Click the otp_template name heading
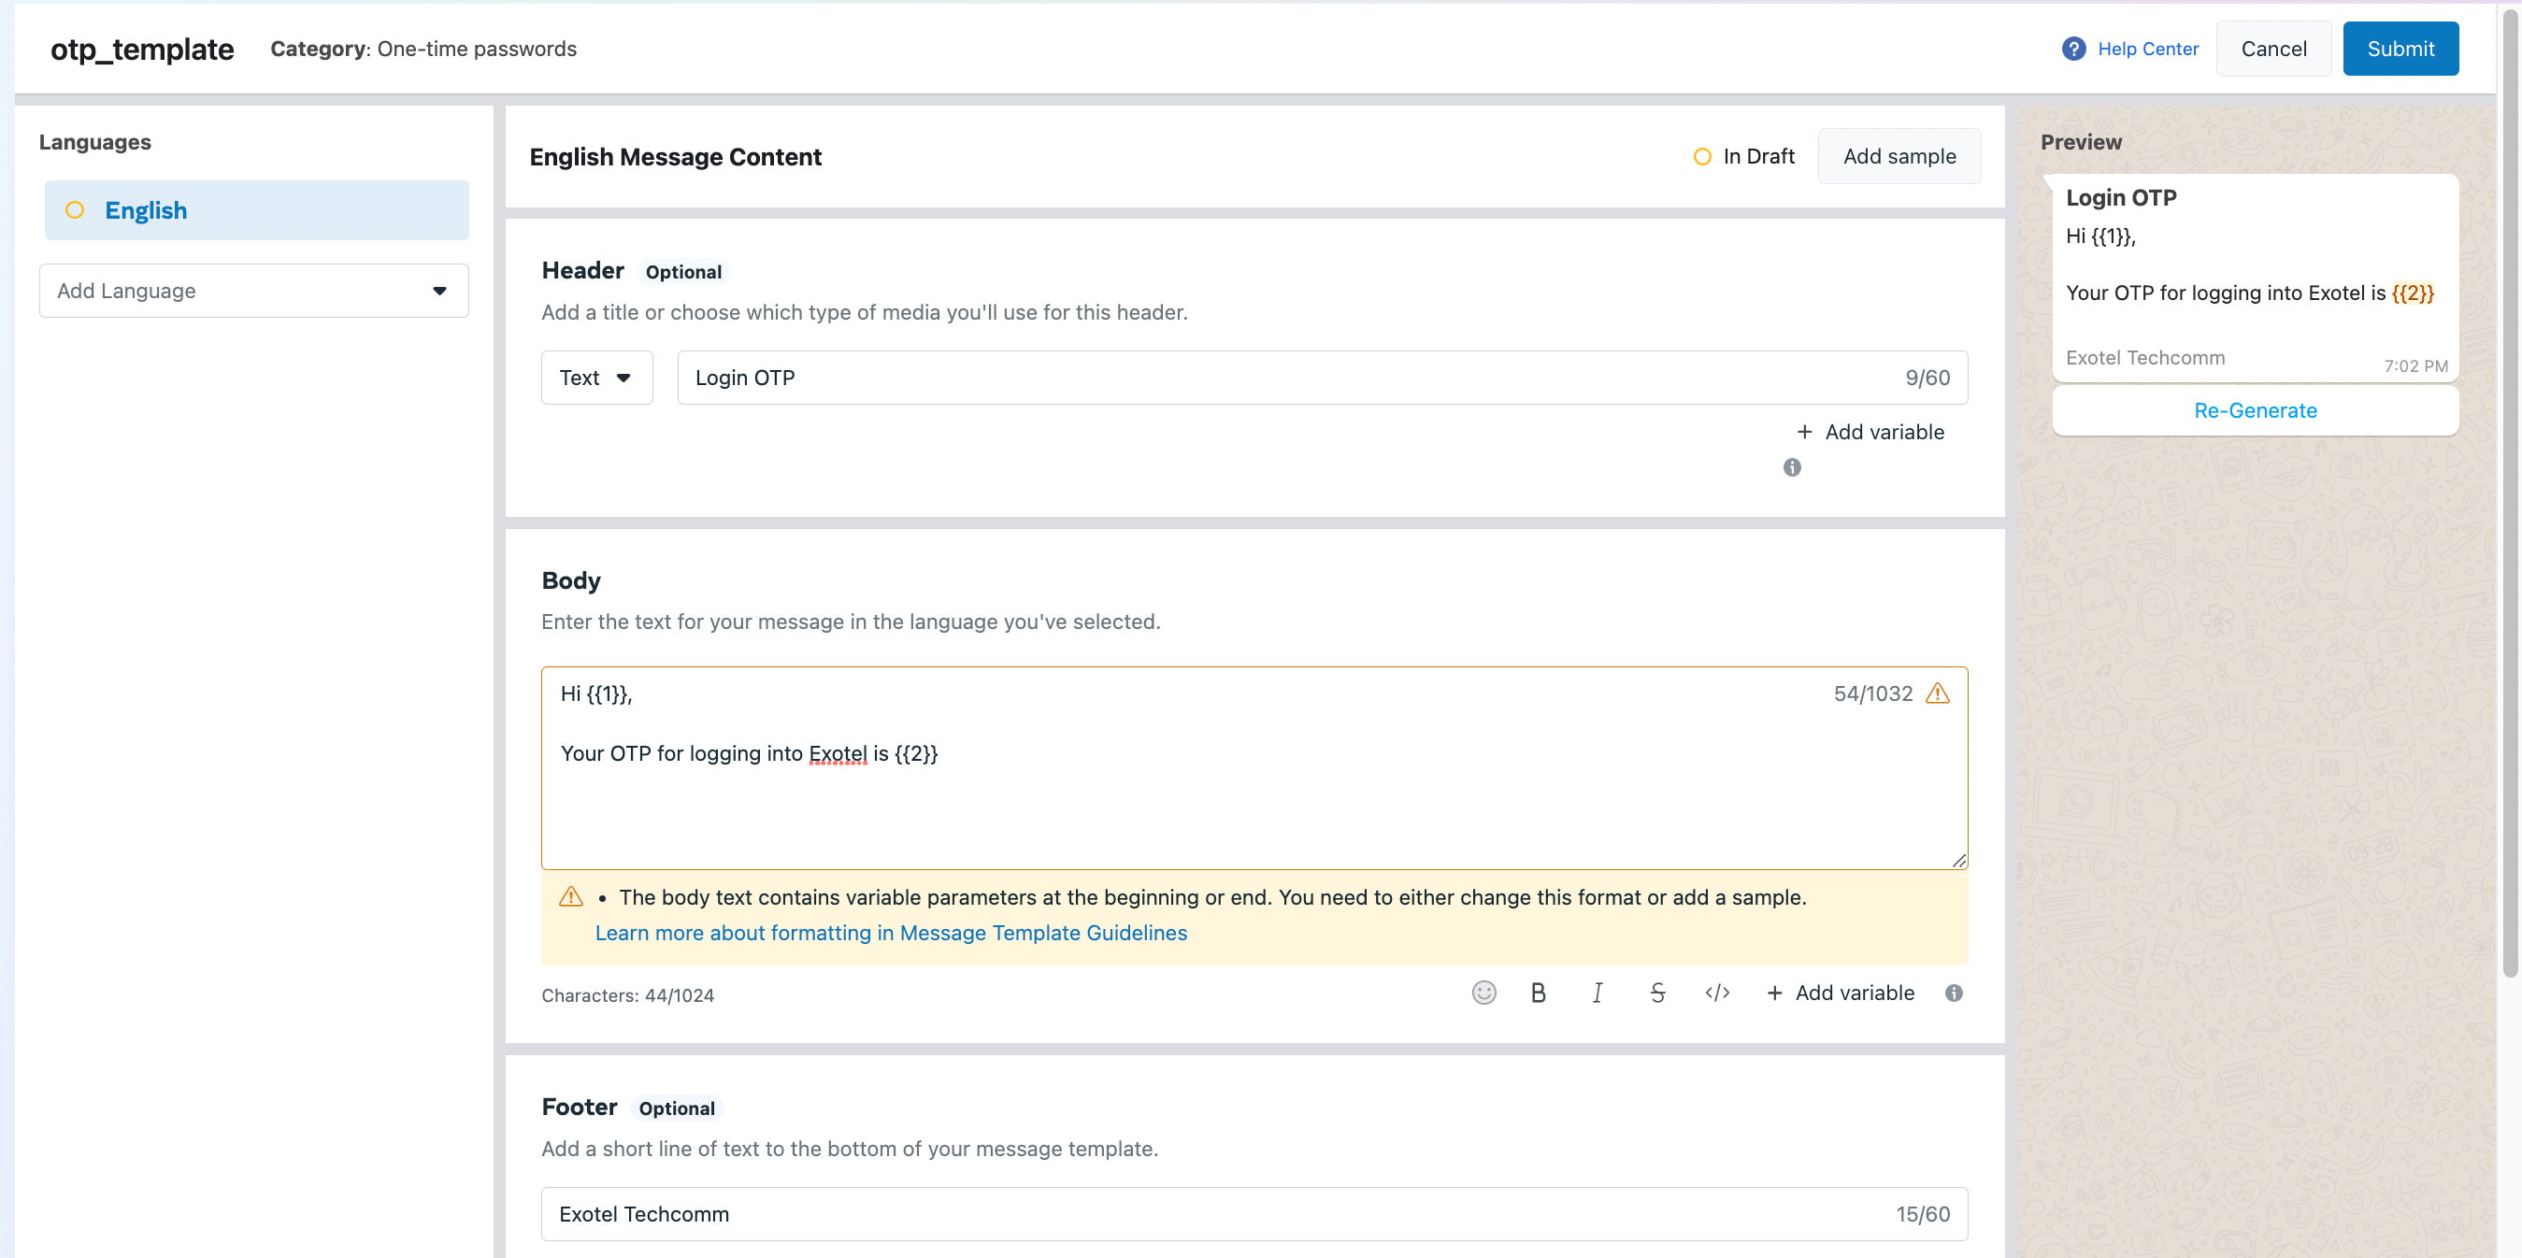Viewport: 2522px width, 1258px height. click(x=142, y=48)
